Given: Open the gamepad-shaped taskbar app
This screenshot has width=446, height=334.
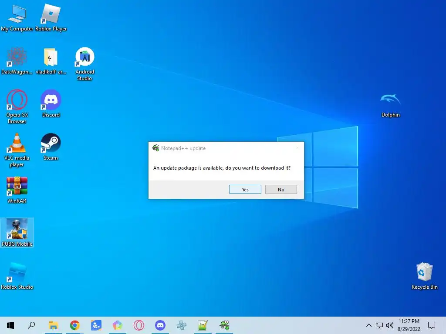Looking at the screenshot, I should tap(182, 325).
